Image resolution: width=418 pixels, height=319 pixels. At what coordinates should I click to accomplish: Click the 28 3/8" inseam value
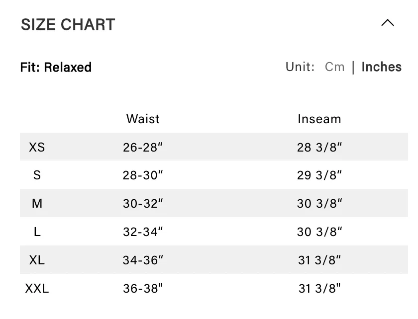(319, 147)
